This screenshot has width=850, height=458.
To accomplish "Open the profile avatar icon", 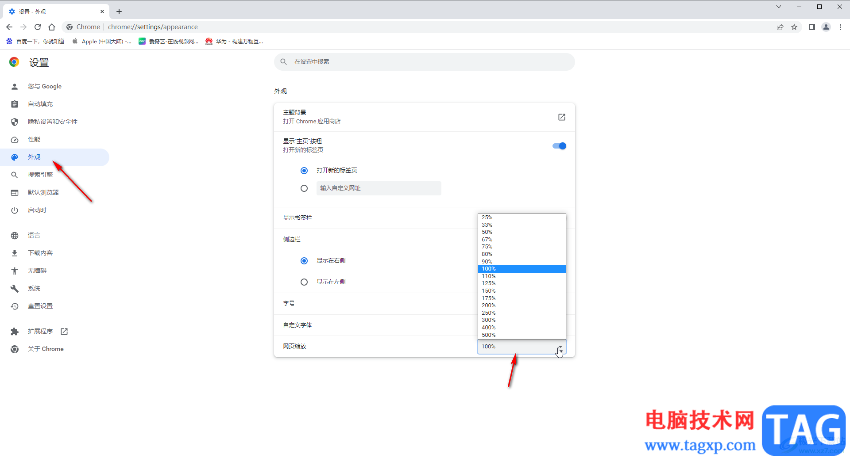I will 826,27.
